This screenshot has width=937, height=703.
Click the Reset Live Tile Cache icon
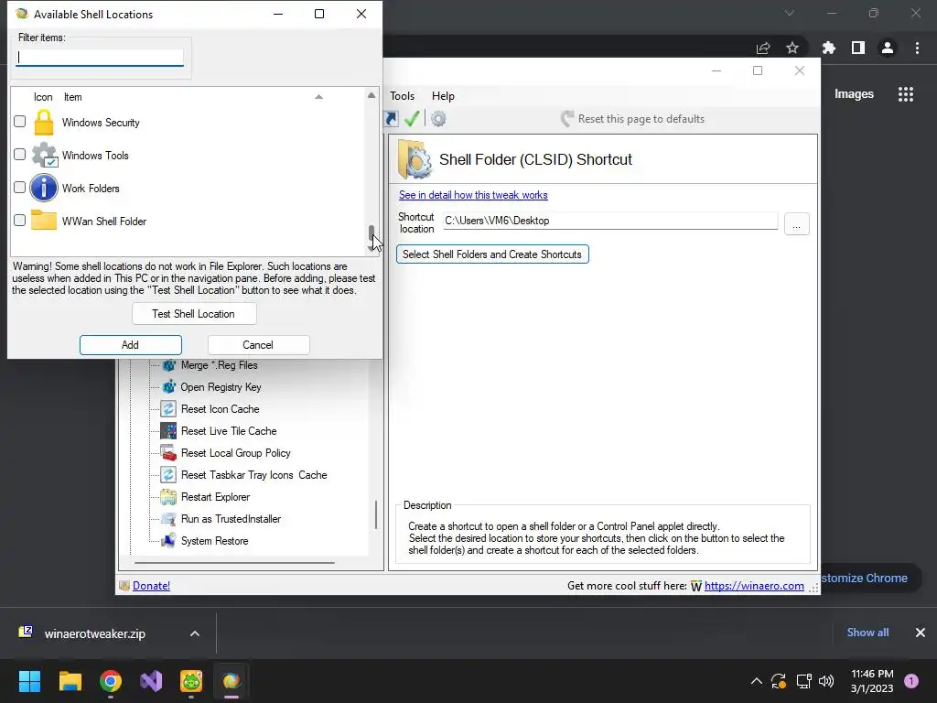coord(168,431)
